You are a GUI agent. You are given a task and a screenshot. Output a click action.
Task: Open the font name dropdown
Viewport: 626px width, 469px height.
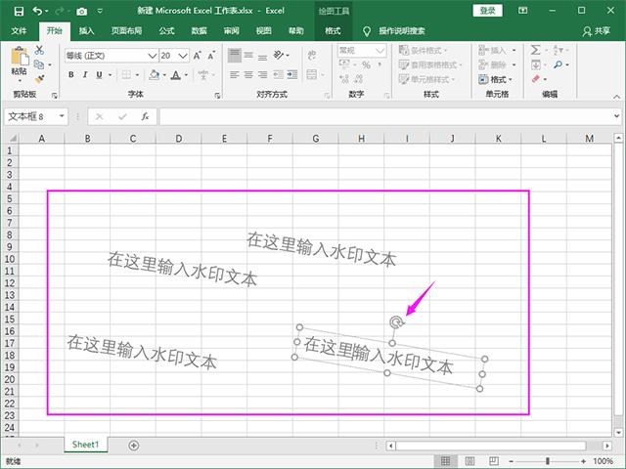pyautogui.click(x=152, y=56)
